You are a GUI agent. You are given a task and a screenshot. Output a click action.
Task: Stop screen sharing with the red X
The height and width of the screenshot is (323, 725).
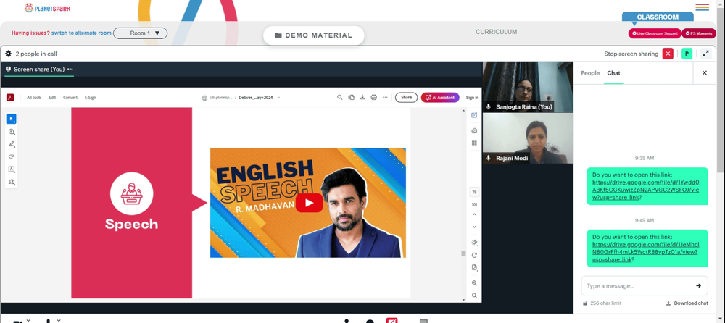pos(668,54)
